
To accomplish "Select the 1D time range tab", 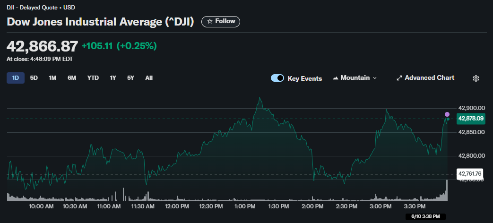I will click(16, 78).
